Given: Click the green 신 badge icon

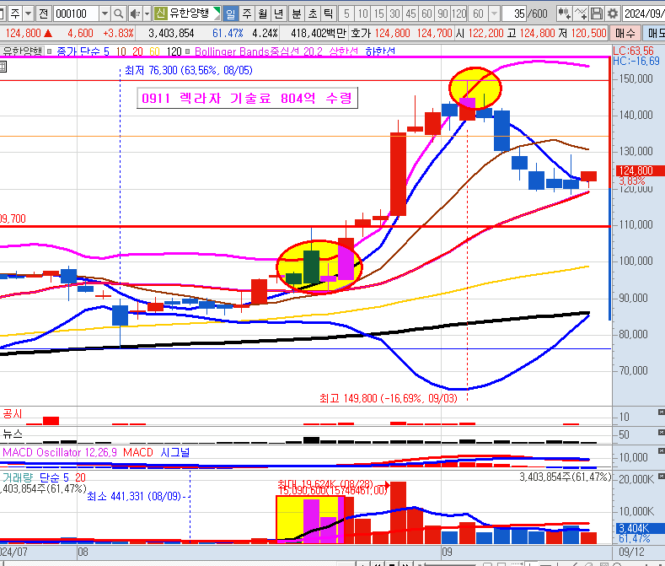Looking at the screenshot, I should click(161, 13).
